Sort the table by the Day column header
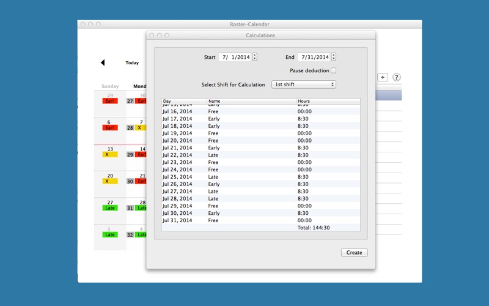Screen dimensions: 489x306 pyautogui.click(x=183, y=101)
